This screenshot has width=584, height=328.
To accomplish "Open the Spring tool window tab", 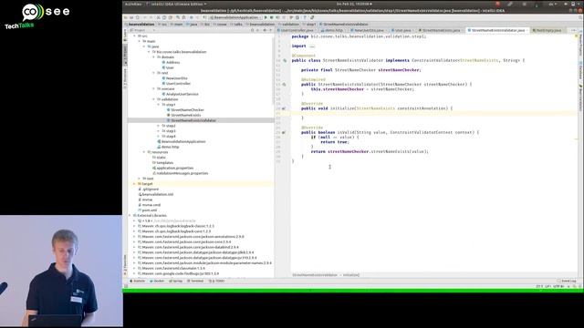I will pyautogui.click(x=176, y=281).
